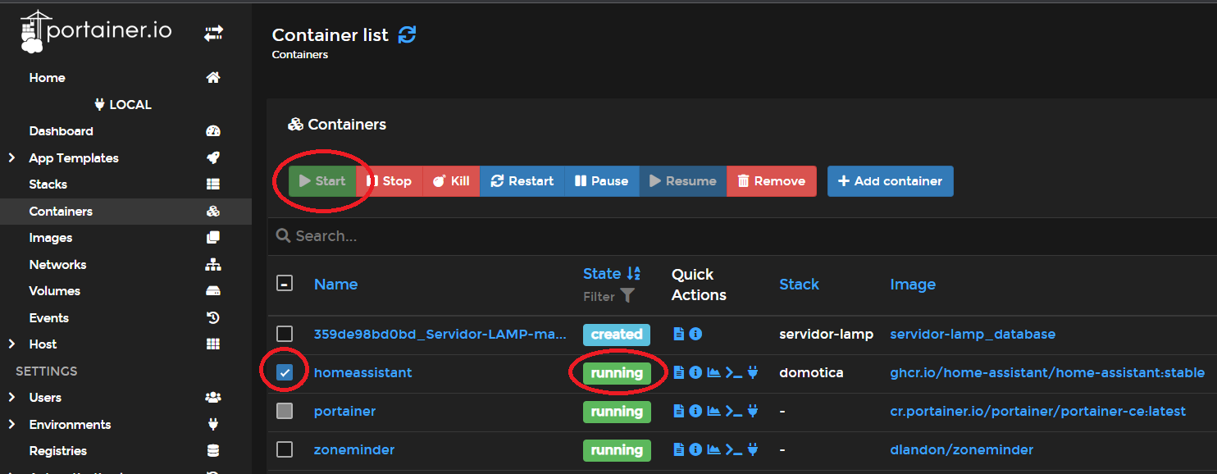Toggle the select-all checkbox in the header
This screenshot has width=1217, height=474.
[285, 284]
